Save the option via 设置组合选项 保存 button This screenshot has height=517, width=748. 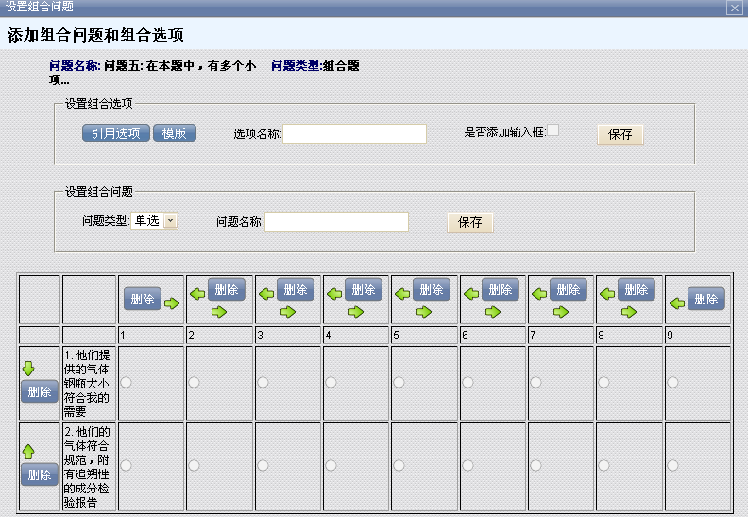(620, 134)
